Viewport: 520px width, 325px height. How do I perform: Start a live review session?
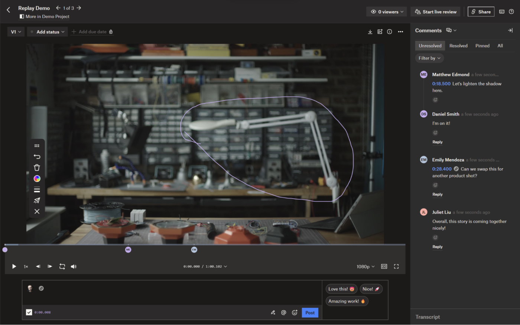pyautogui.click(x=435, y=12)
